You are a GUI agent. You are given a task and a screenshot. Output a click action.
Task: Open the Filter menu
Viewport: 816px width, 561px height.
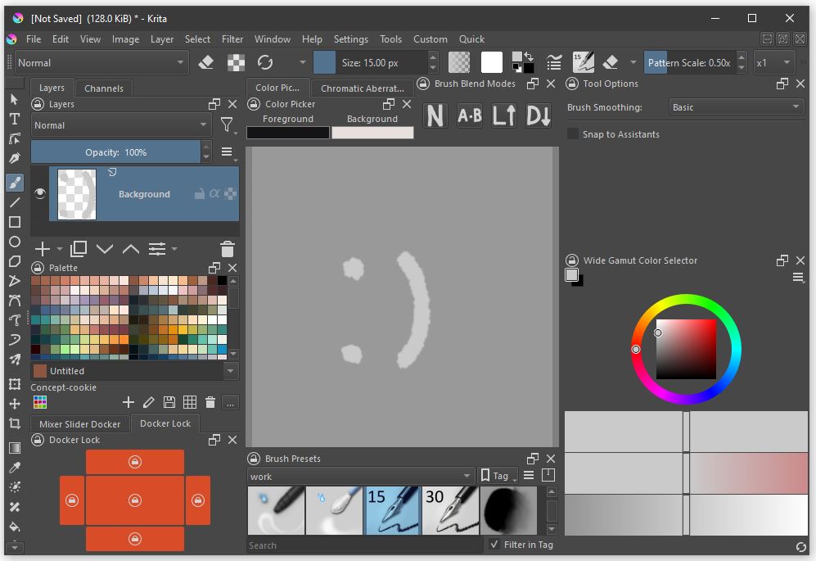click(x=232, y=38)
